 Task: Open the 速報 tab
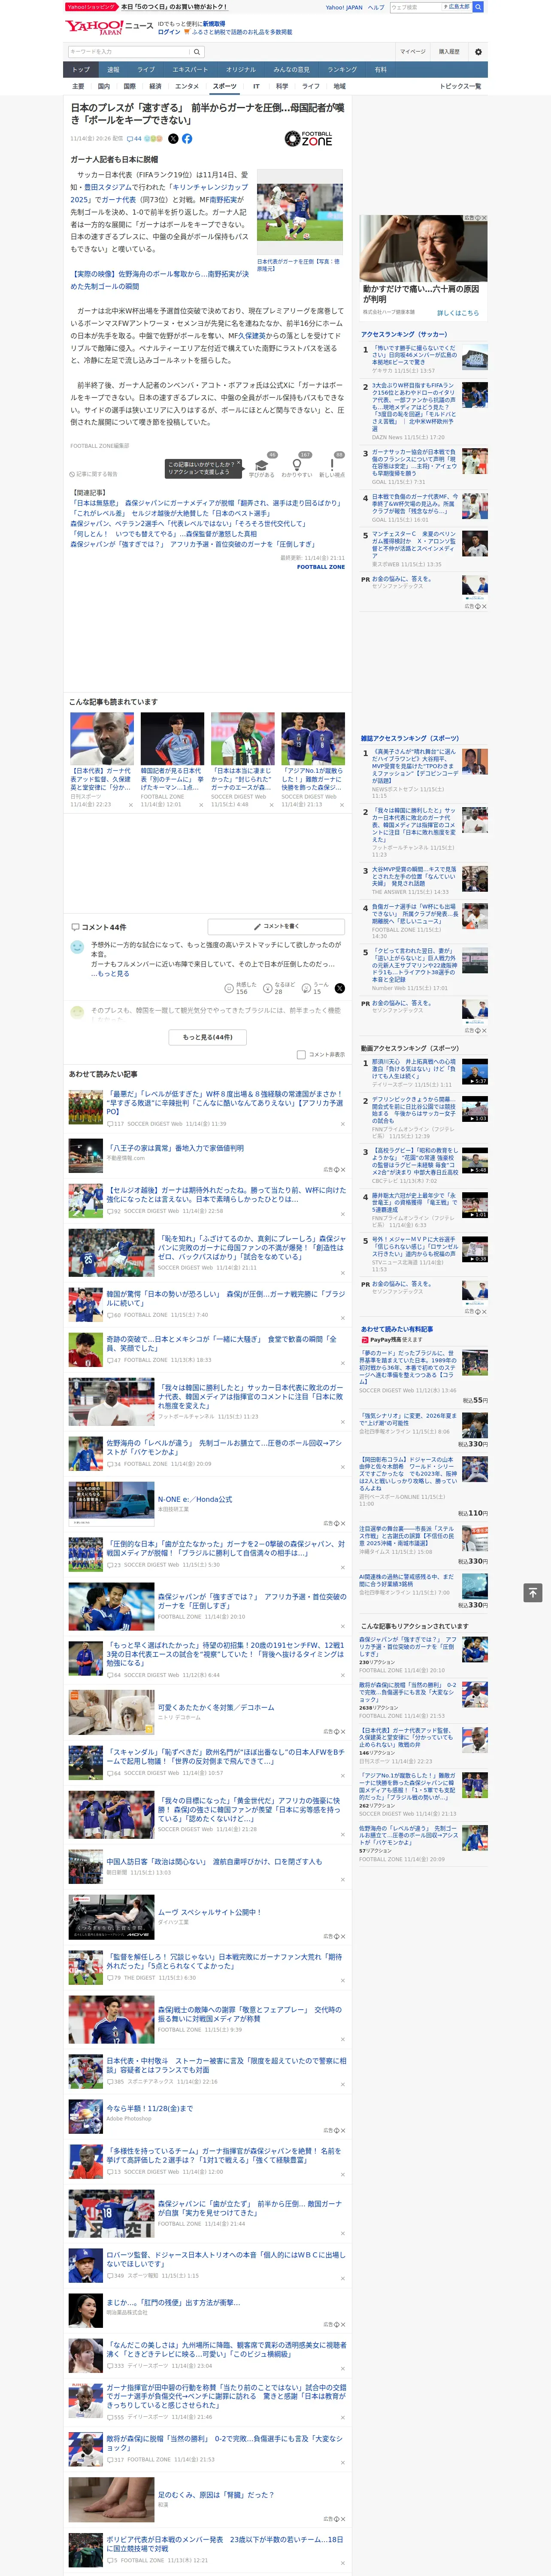tap(113, 70)
